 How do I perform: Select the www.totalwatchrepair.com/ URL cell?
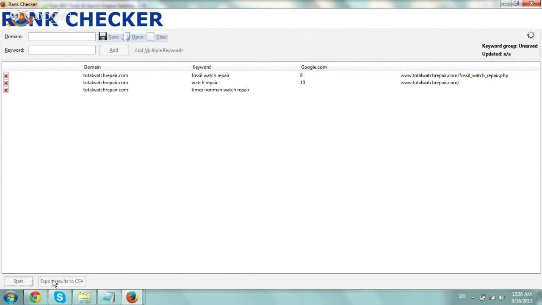(430, 83)
